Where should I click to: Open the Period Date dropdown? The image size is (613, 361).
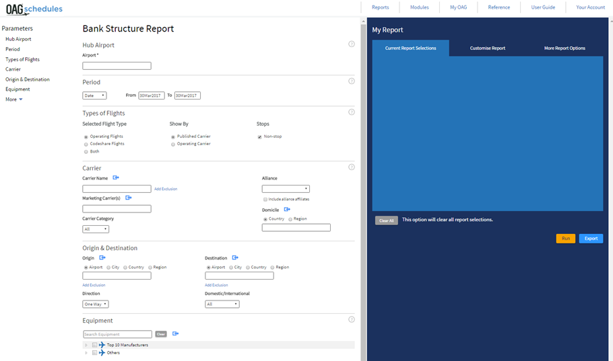94,95
